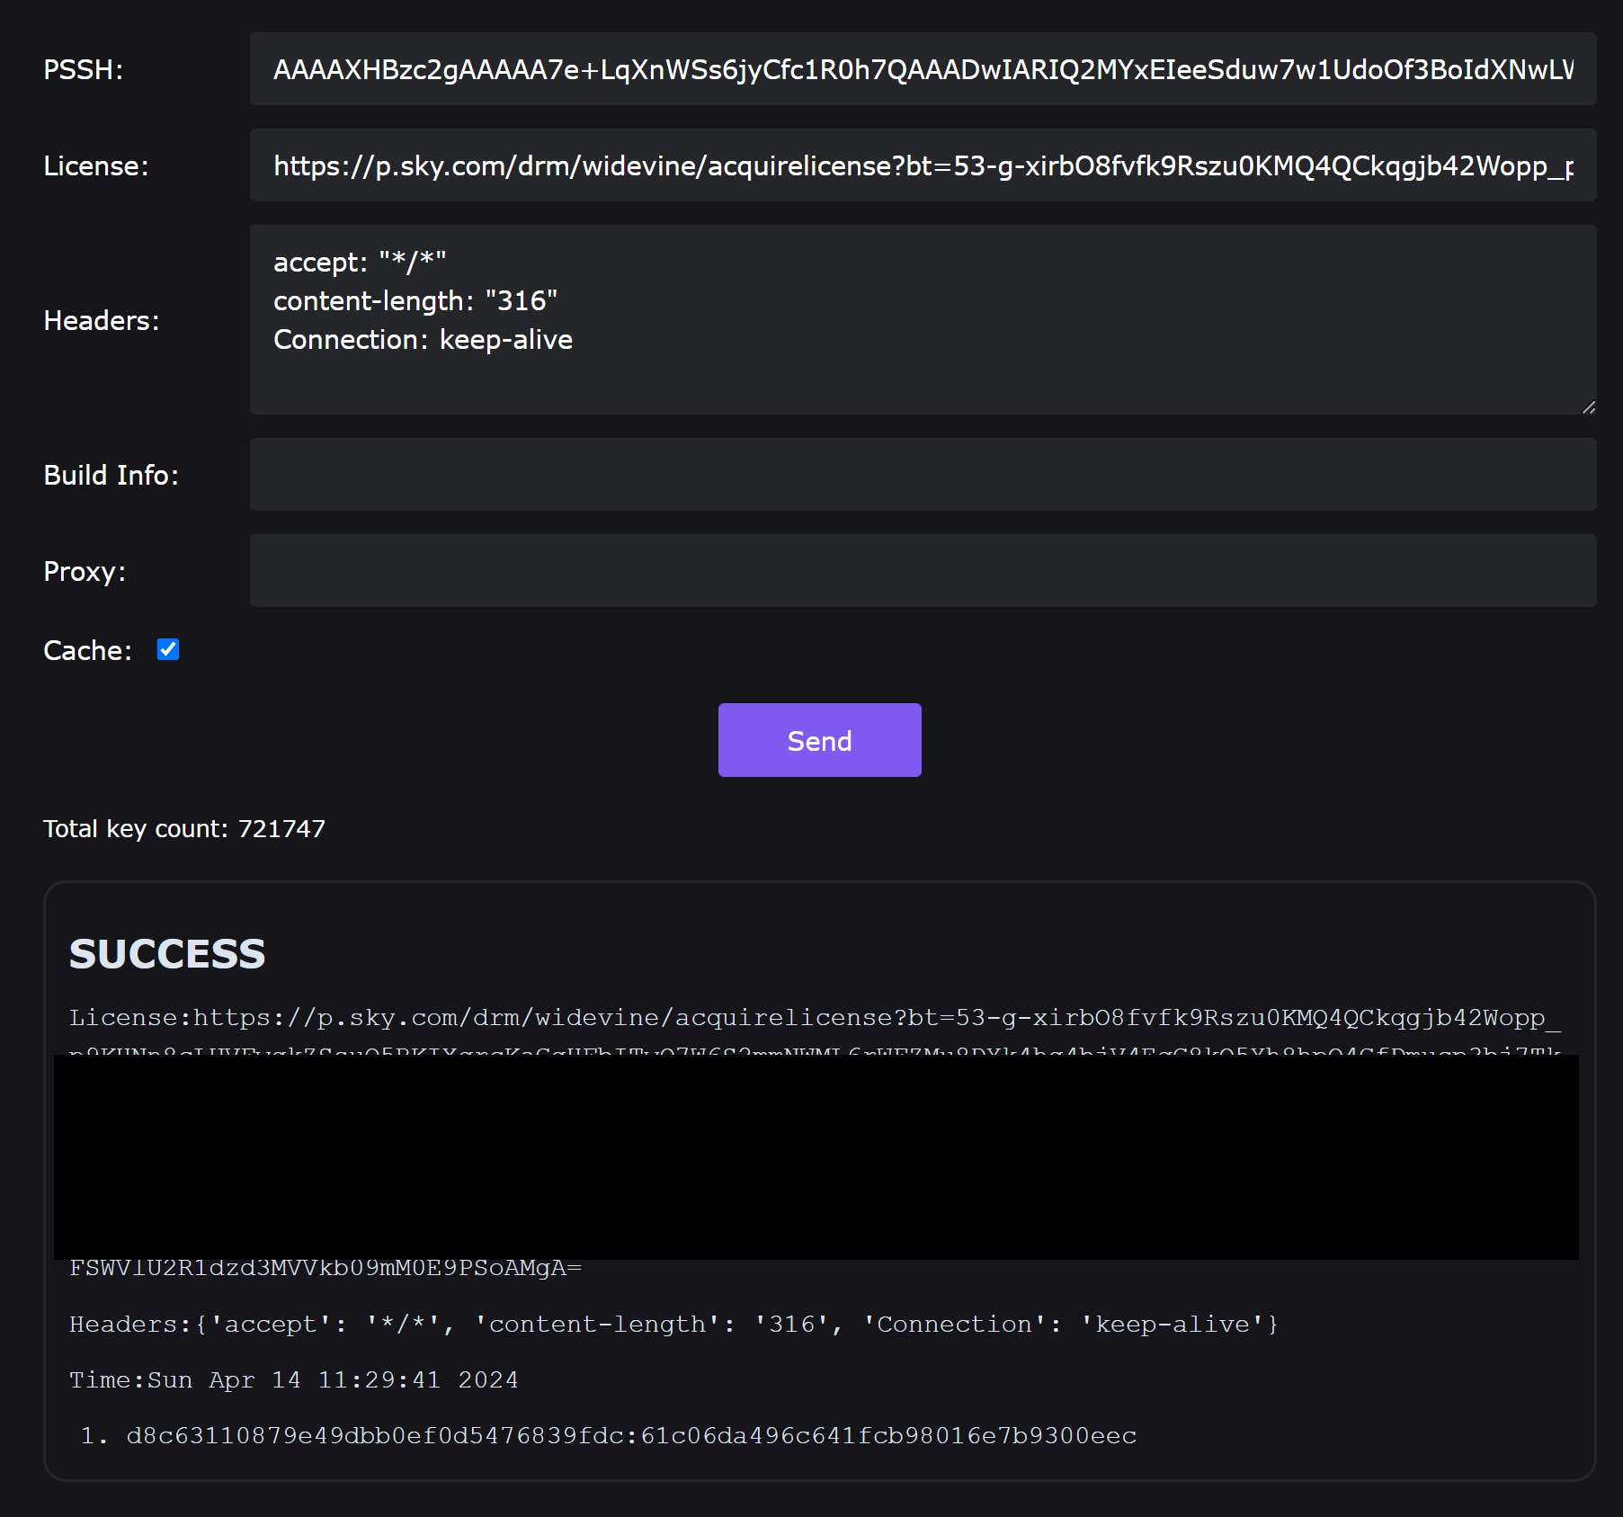Click the empty Proxy input field
Viewport: 1623px width, 1517px height.
(923, 571)
